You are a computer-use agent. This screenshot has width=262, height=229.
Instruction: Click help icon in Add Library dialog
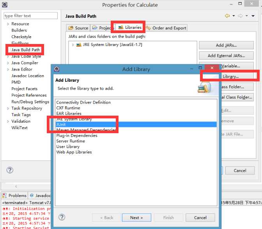pos(62,217)
